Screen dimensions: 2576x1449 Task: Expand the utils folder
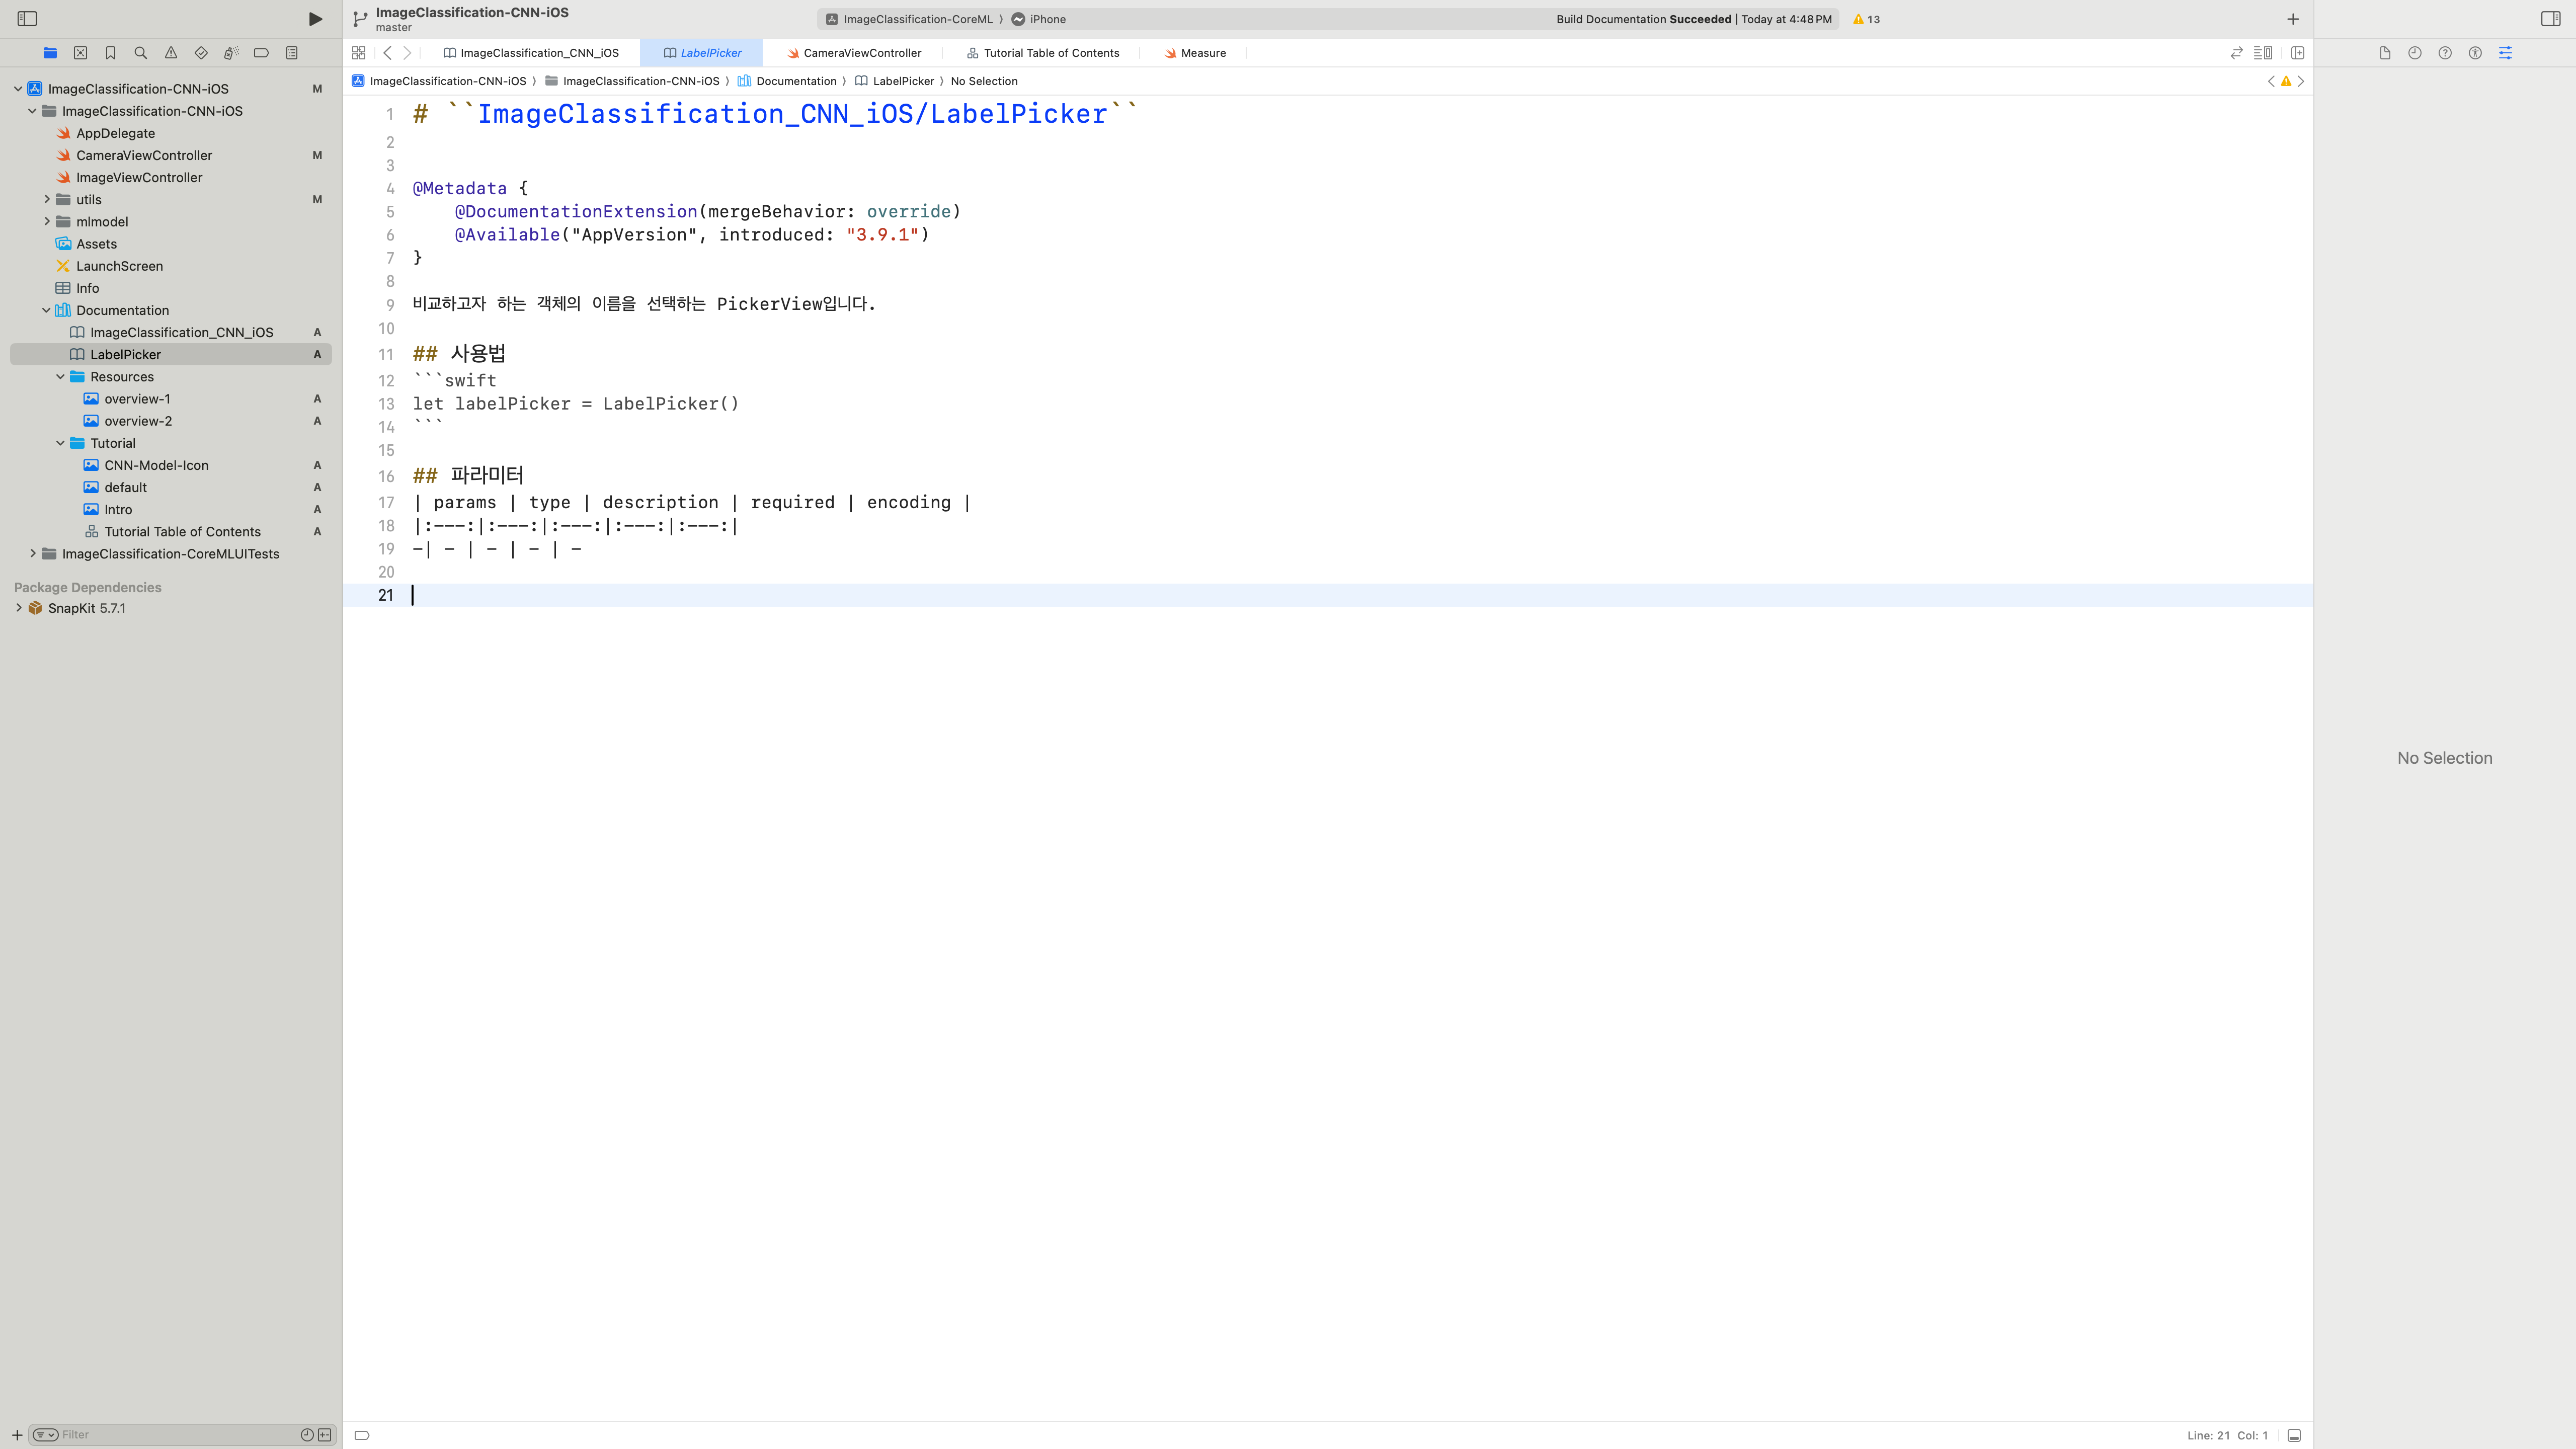pos(46,199)
